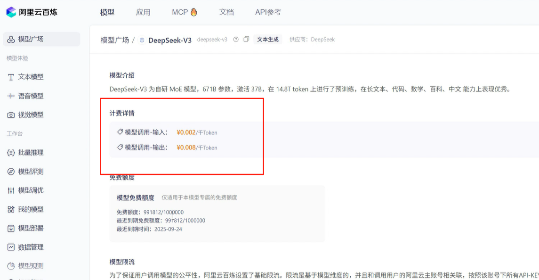Screen dimensions: 539x280
Task: Click the ¥0.002/千Token input price
Action: [x=197, y=132]
